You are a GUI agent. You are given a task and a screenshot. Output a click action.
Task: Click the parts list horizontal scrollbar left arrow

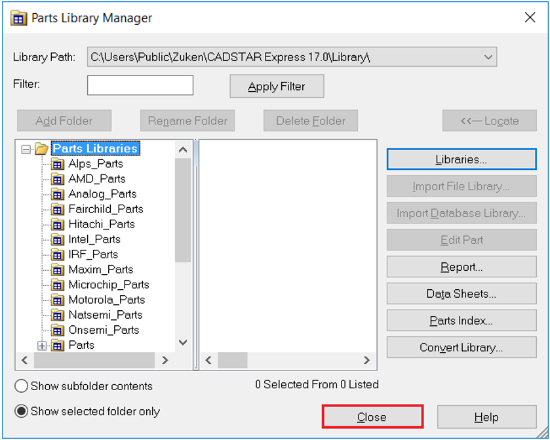pyautogui.click(x=208, y=361)
